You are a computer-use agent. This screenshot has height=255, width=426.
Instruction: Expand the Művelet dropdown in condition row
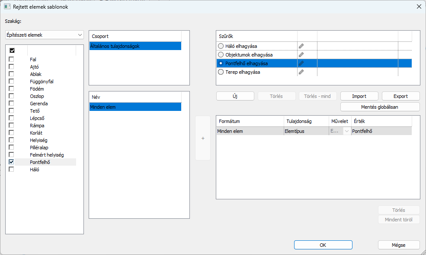coord(346,131)
